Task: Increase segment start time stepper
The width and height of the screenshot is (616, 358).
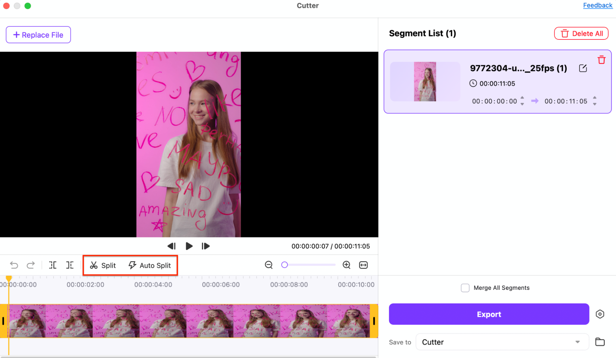Action: (x=522, y=98)
